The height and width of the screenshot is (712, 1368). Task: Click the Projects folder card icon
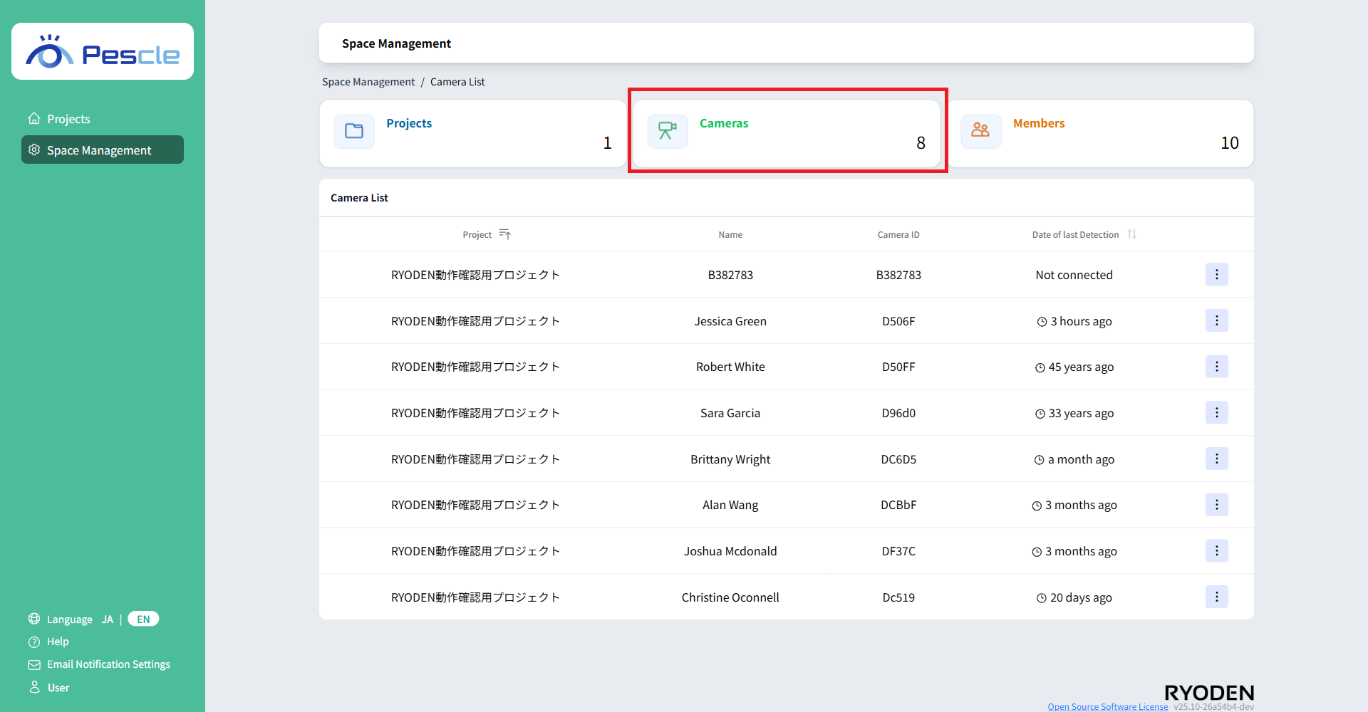pos(354,131)
